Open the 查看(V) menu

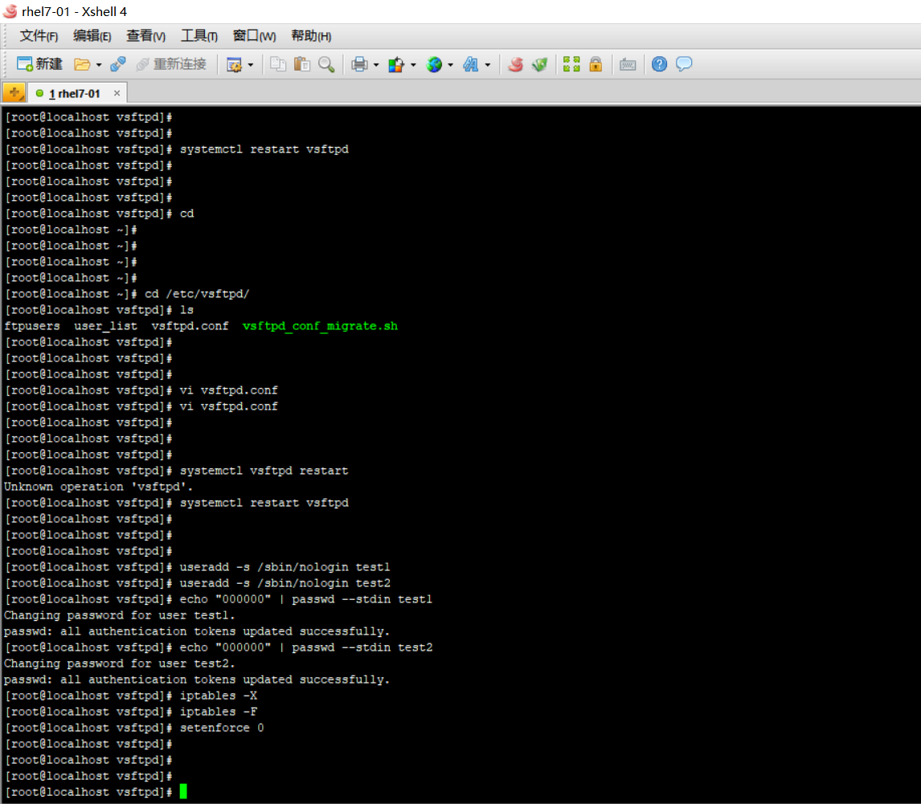145,36
